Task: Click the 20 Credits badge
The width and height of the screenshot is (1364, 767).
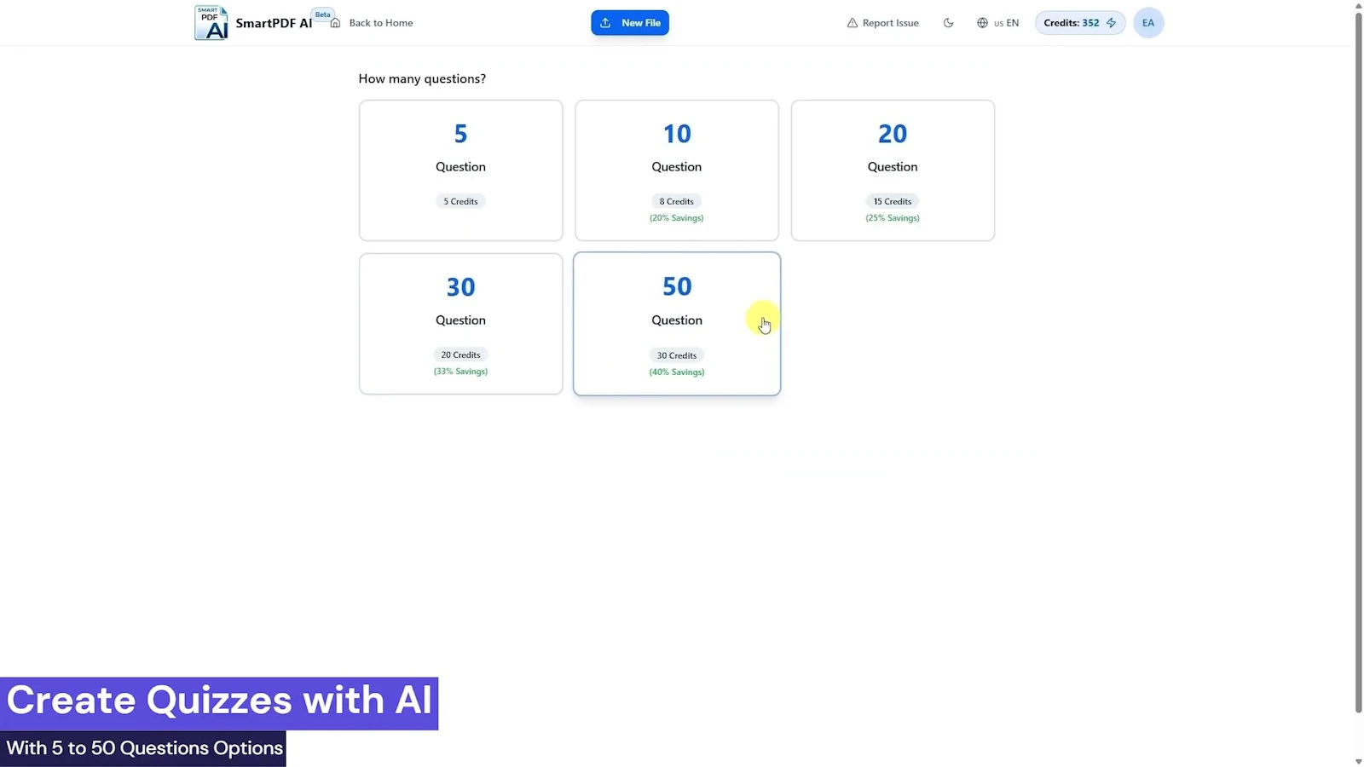Action: (x=460, y=355)
